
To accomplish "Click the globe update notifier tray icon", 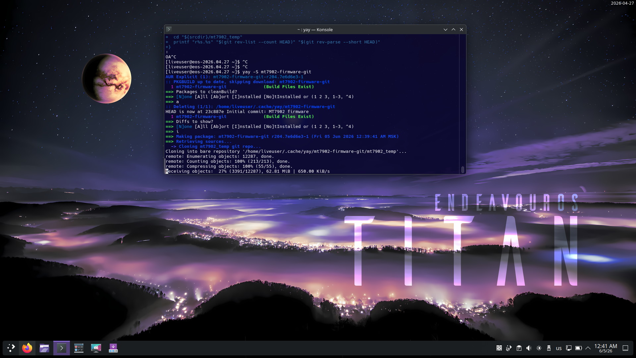I will (509, 348).
